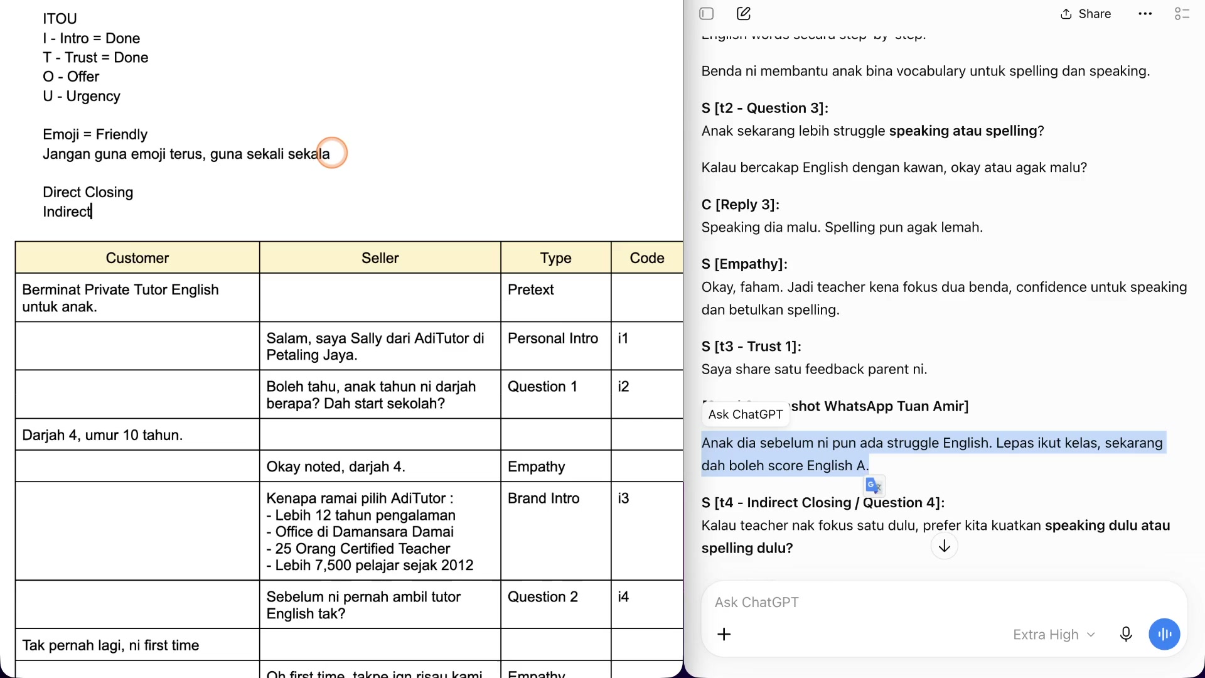The image size is (1205, 678).
Task: Click the 'O - Offer' line
Action: [x=71, y=77]
